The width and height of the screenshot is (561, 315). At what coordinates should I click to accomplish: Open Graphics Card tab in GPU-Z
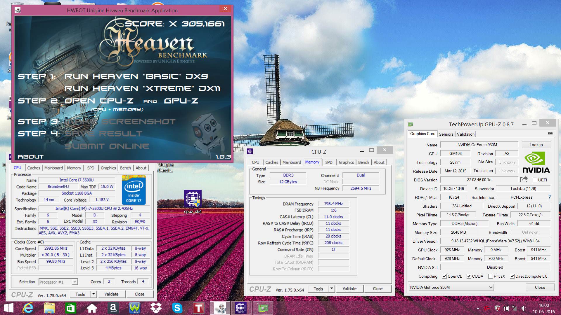click(423, 134)
